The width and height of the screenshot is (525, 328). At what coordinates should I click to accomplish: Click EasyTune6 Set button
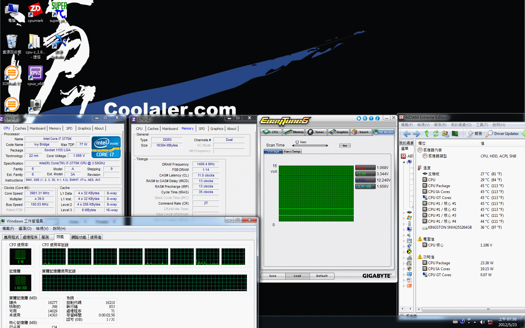[x=345, y=146]
